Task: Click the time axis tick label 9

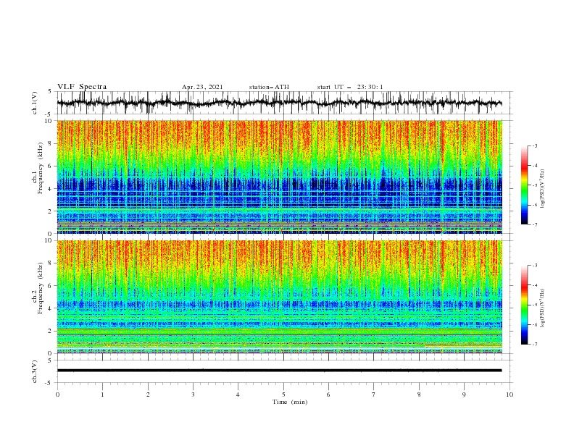Action: [x=465, y=395]
